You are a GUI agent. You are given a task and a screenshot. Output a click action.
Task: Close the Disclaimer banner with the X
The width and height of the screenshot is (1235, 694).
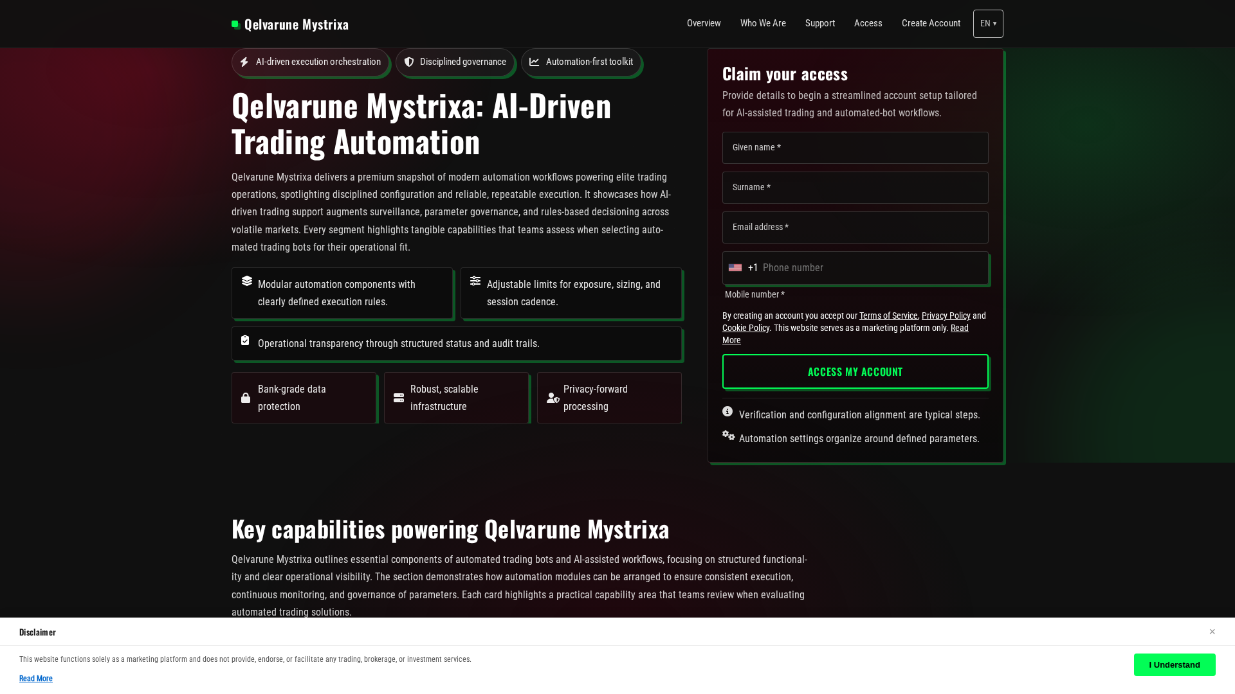1212,632
